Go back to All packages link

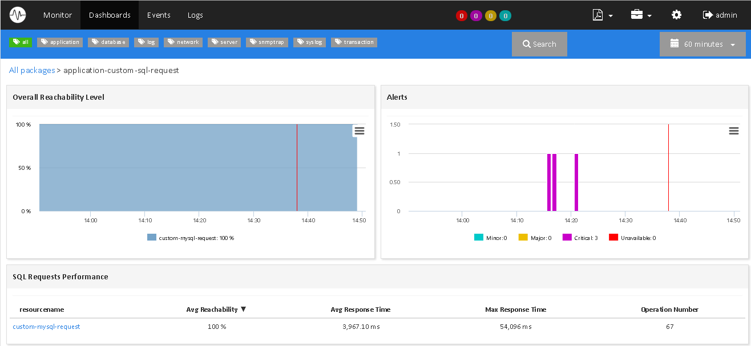pyautogui.click(x=32, y=70)
